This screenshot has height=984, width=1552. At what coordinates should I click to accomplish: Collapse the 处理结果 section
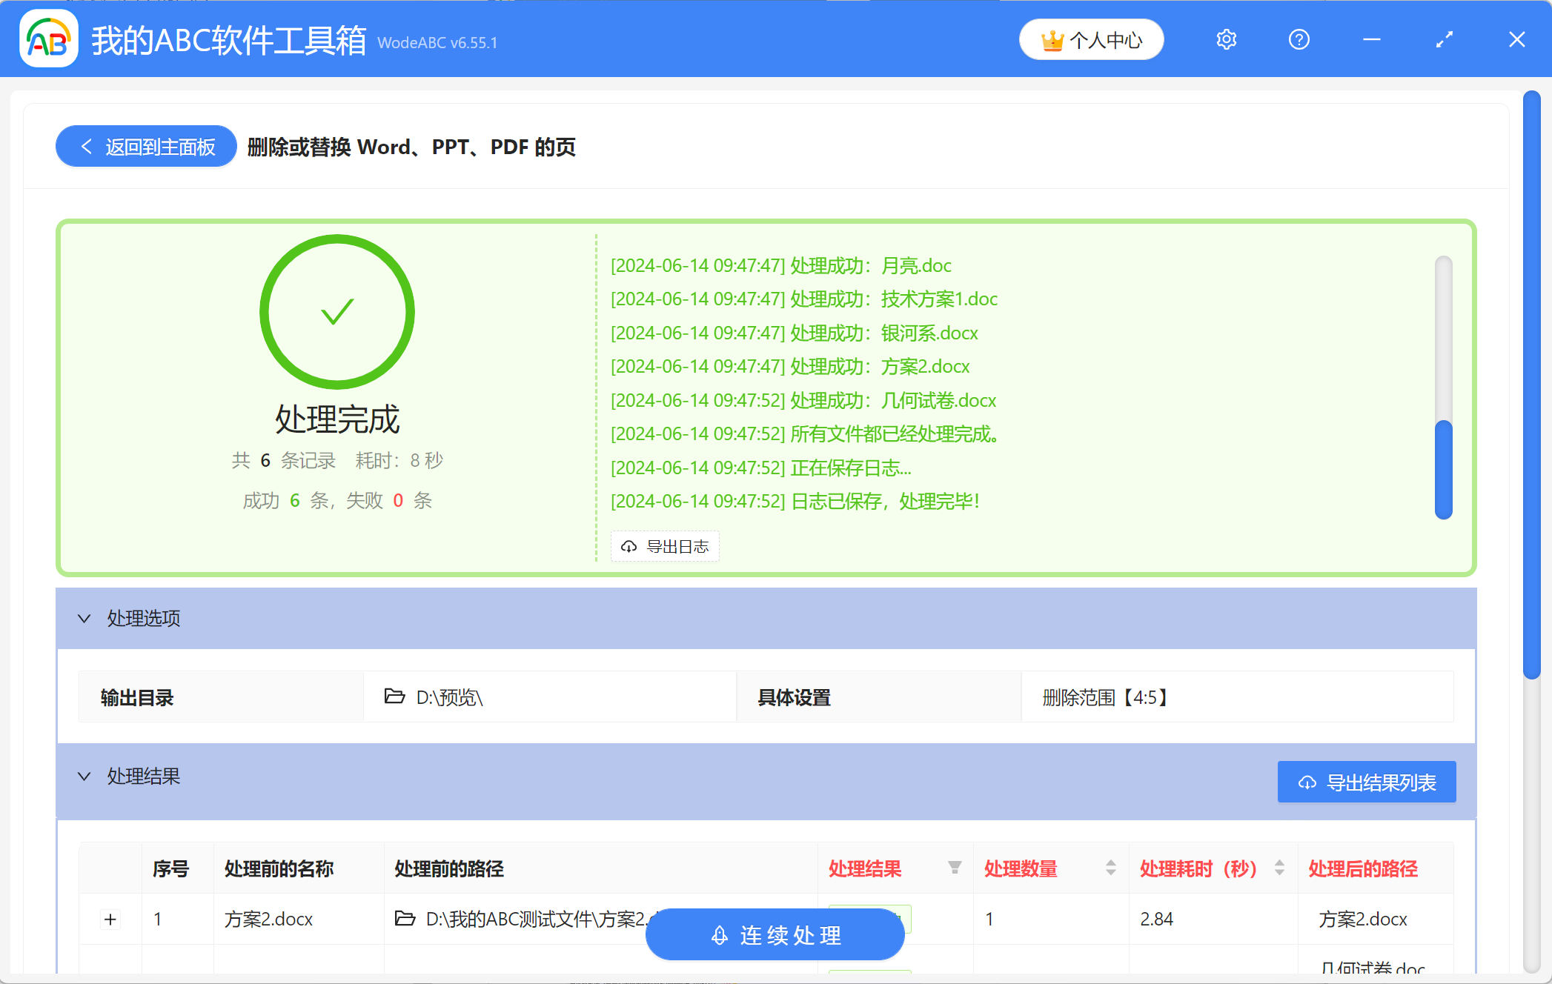click(84, 777)
